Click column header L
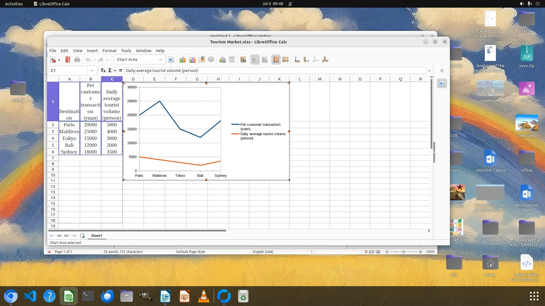Image resolution: width=545 pixels, height=306 pixels. (299, 79)
